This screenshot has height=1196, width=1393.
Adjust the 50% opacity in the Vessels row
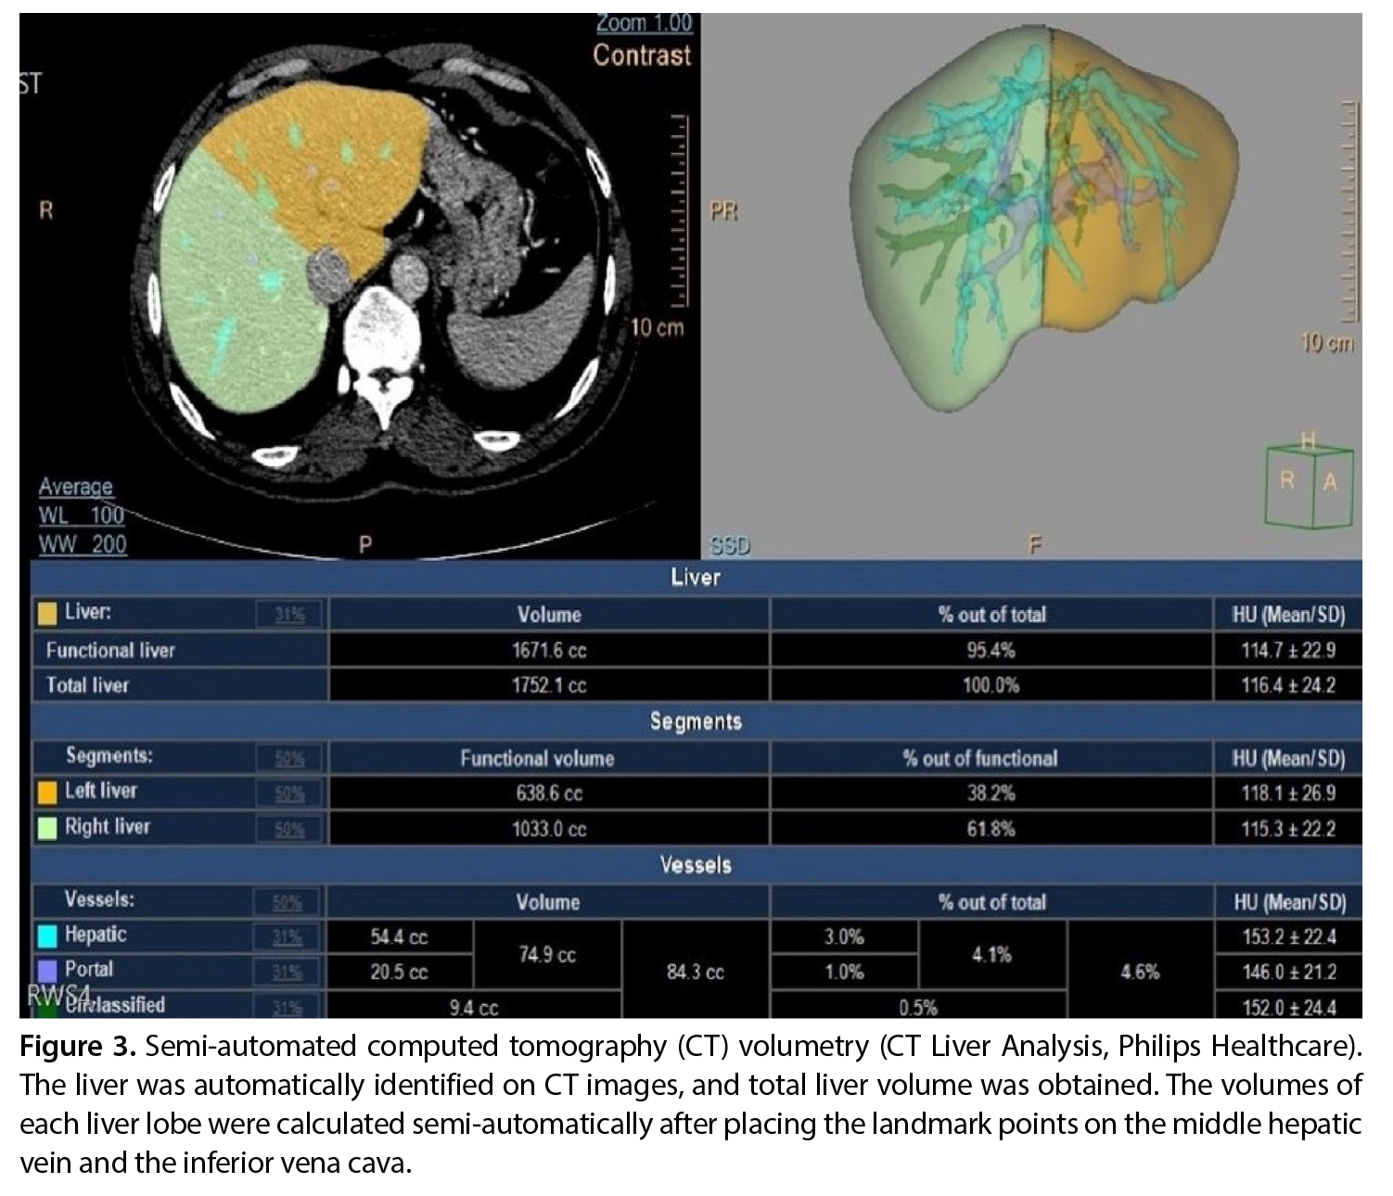pyautogui.click(x=288, y=902)
